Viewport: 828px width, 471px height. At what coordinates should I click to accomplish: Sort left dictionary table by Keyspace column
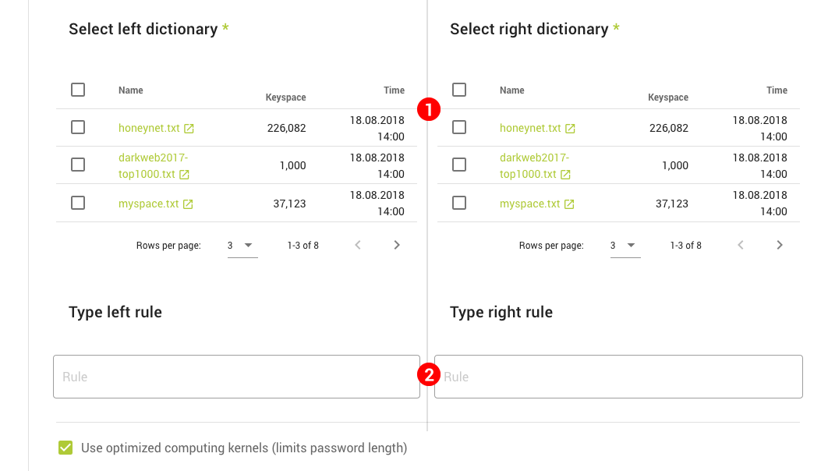285,97
